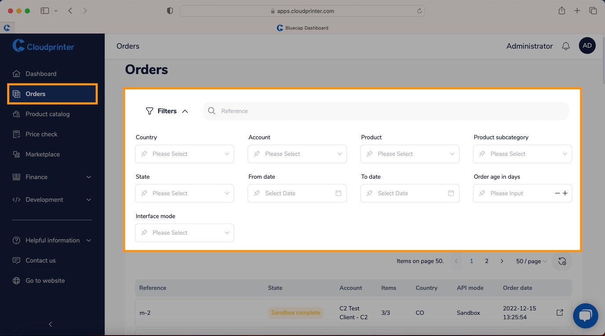Open Marketplace using its sidebar icon
The image size is (605, 336).
pos(16,154)
